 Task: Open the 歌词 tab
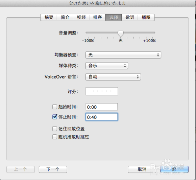click(130, 17)
